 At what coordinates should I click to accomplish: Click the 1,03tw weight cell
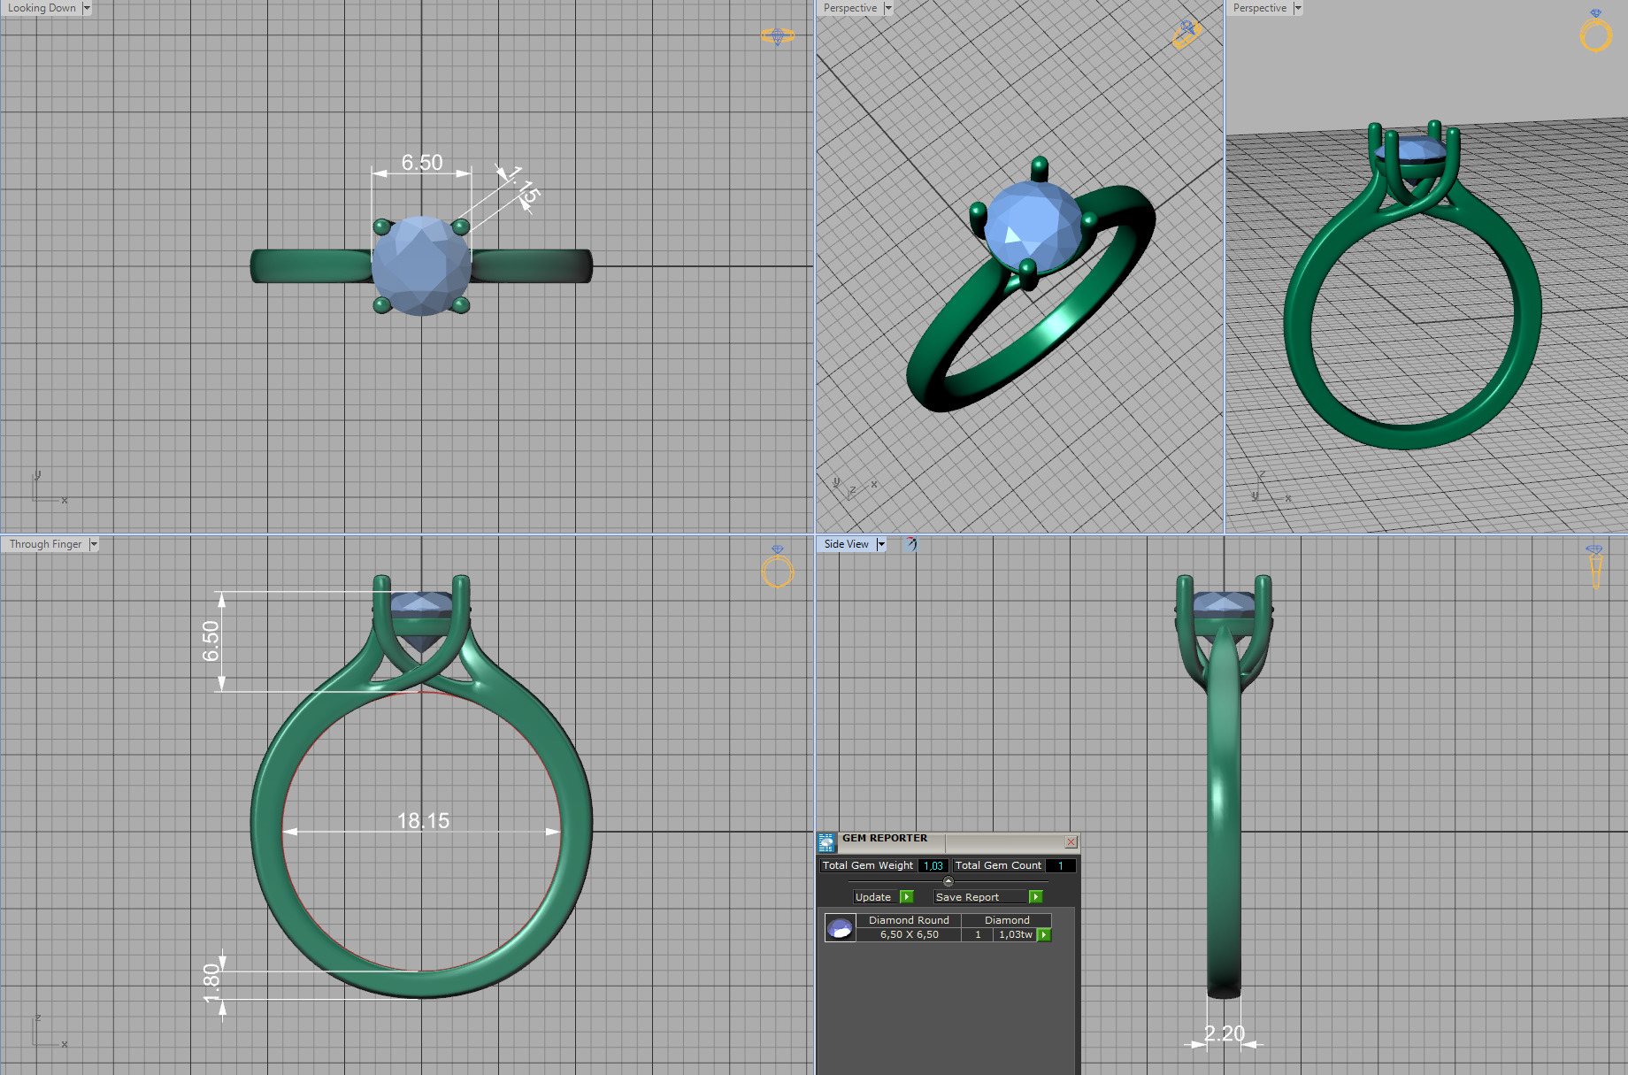coord(1015,934)
